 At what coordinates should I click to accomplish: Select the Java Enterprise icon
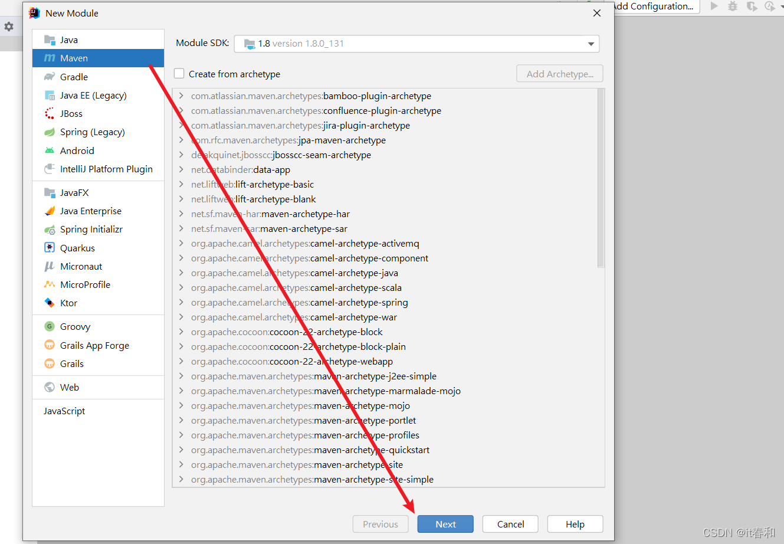[x=50, y=211]
